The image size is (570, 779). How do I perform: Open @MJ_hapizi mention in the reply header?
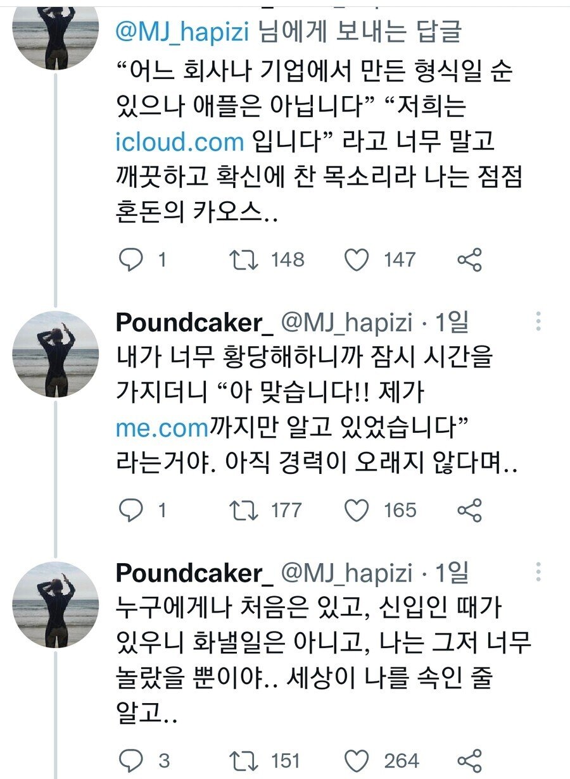click(184, 30)
